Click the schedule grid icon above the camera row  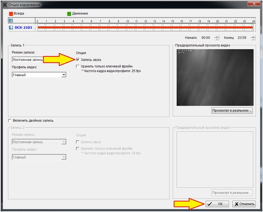click(11, 21)
